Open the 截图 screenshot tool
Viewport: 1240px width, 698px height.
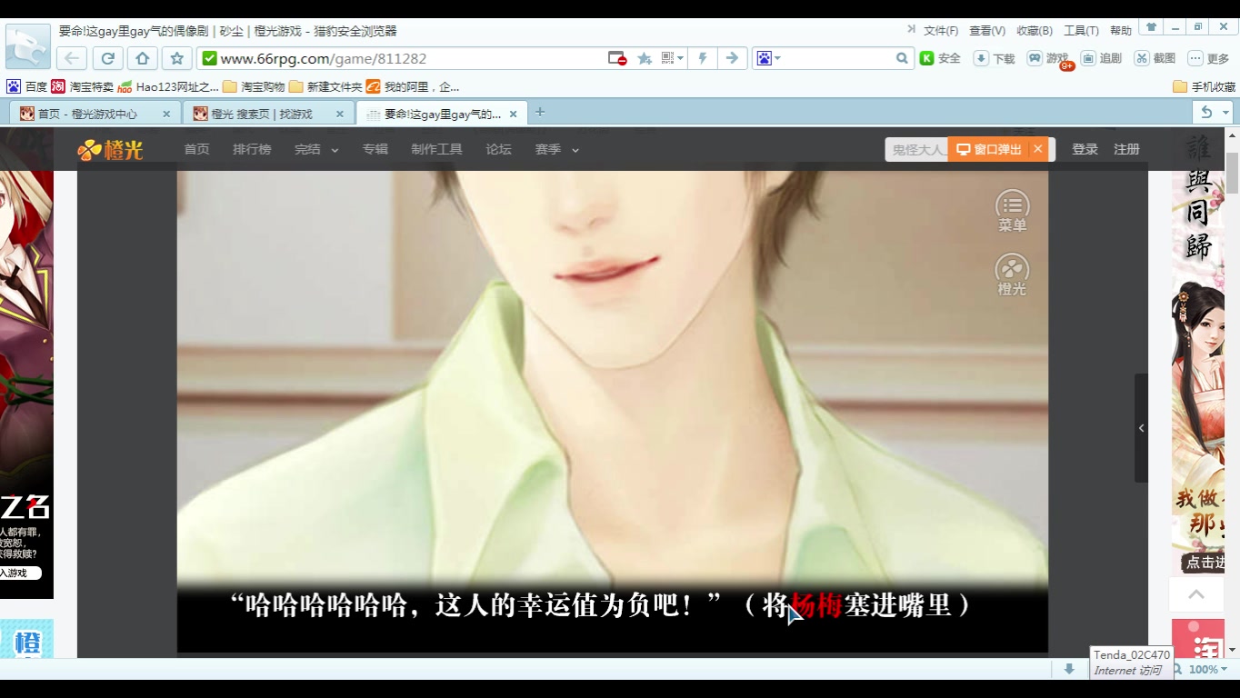1155,58
